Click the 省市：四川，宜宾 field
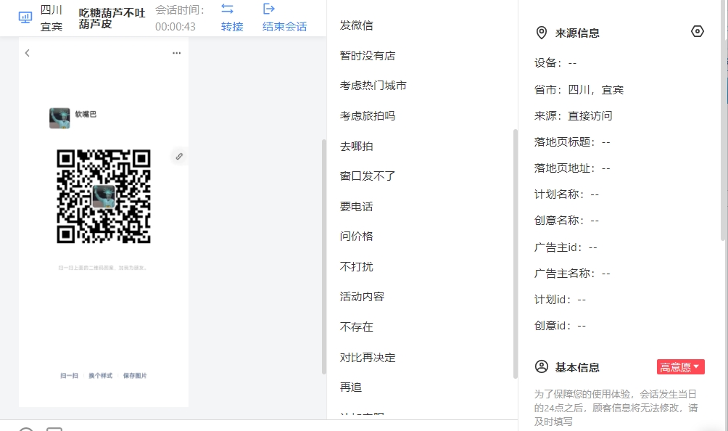Viewport: 728px width, 431px height. [579, 90]
